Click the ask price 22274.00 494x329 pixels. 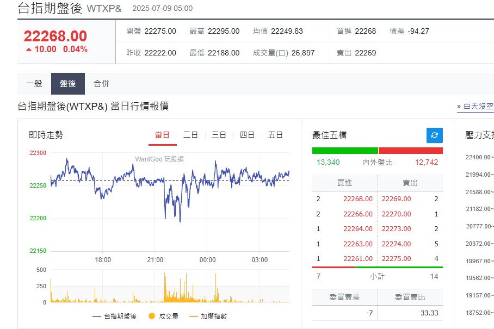(x=396, y=244)
